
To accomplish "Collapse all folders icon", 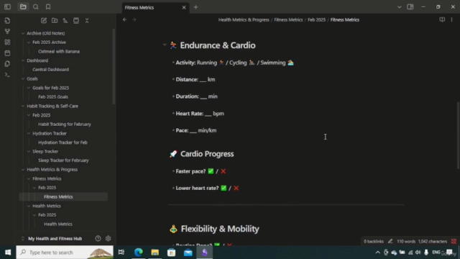I will coord(87,21).
